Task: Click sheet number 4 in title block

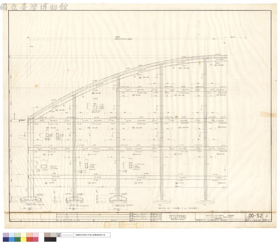Action: pos(267,216)
